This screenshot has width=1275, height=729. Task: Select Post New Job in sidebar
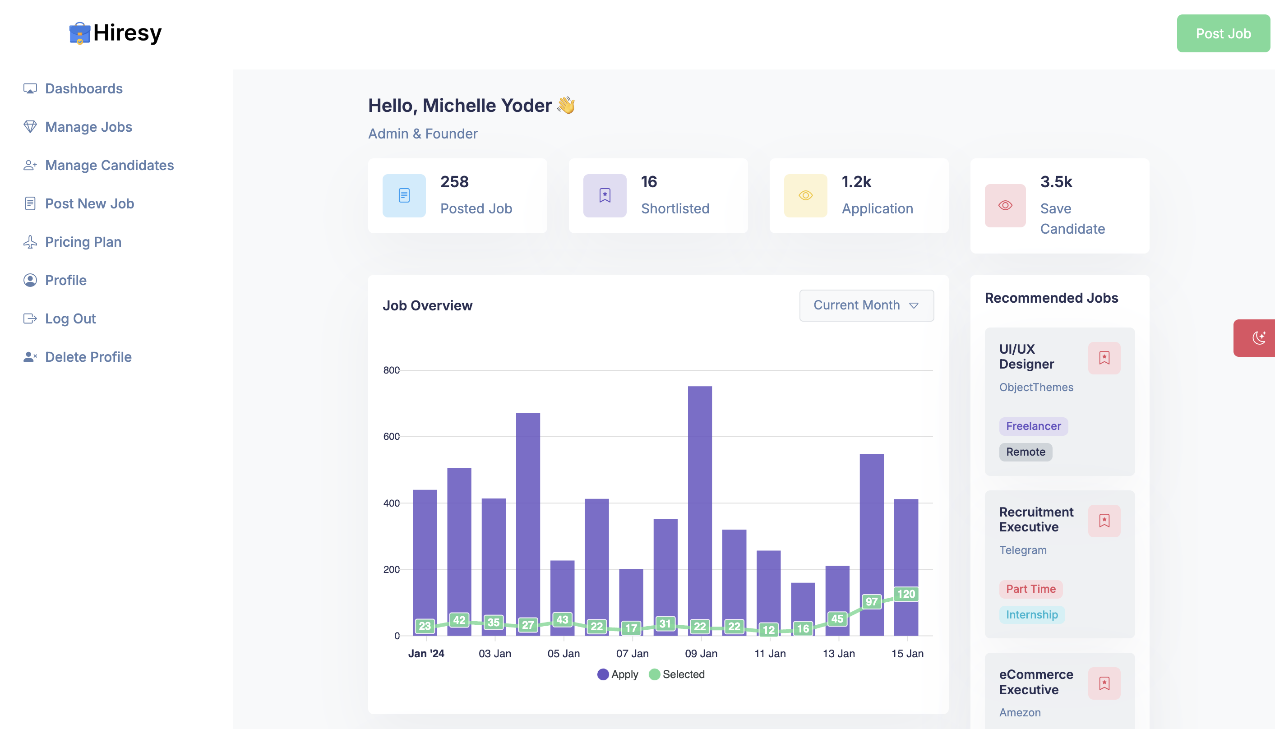90,204
